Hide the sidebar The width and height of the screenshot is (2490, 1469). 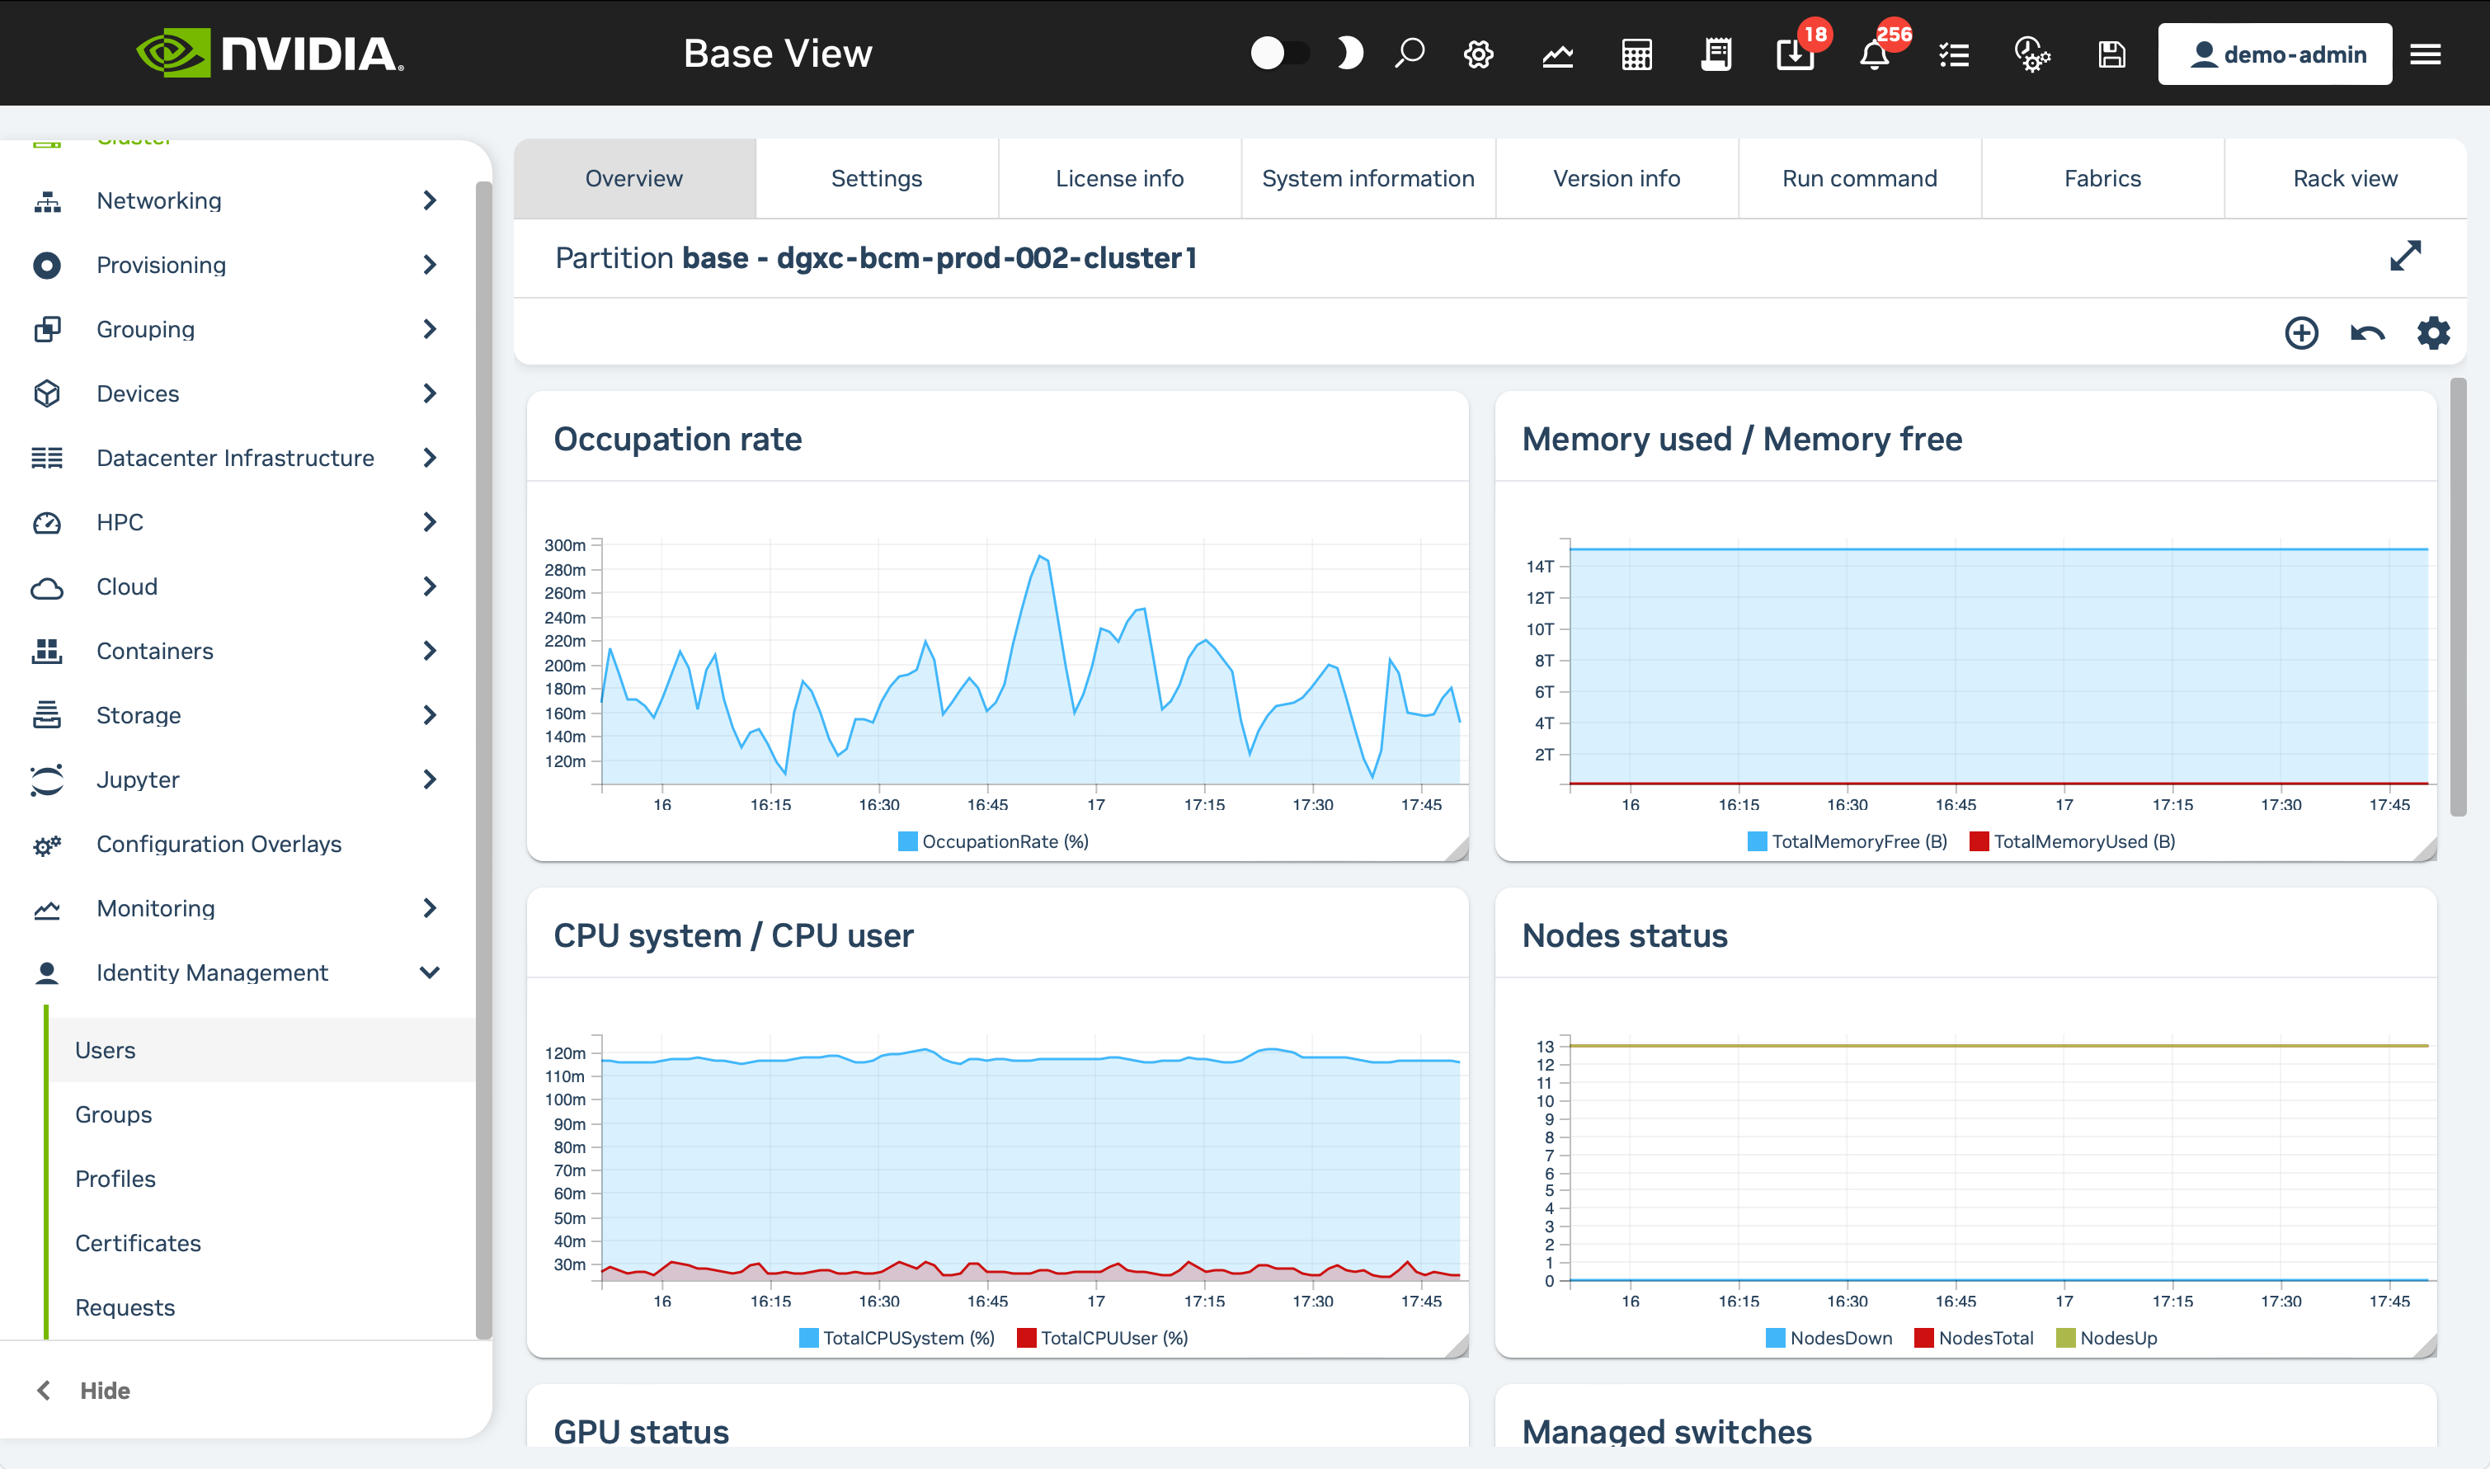pos(83,1391)
